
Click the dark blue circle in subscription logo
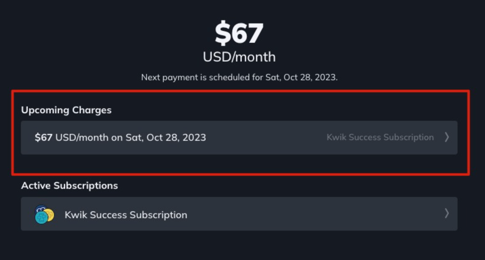coord(41,208)
